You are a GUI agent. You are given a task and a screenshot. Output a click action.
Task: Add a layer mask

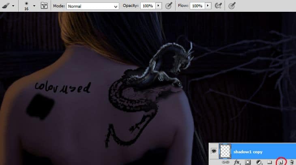pyautogui.click(x=248, y=162)
